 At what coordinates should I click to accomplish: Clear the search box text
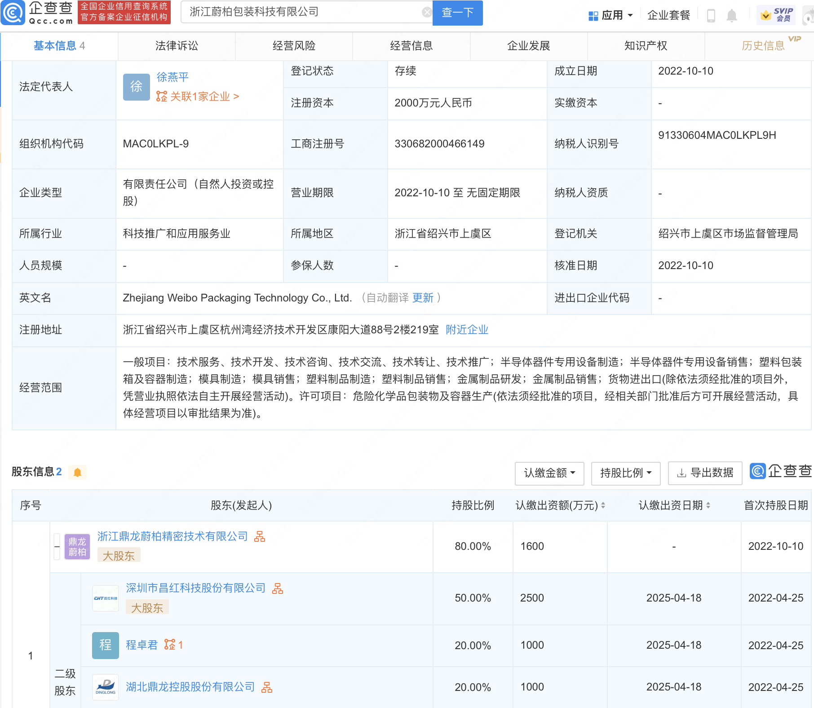pyautogui.click(x=427, y=12)
